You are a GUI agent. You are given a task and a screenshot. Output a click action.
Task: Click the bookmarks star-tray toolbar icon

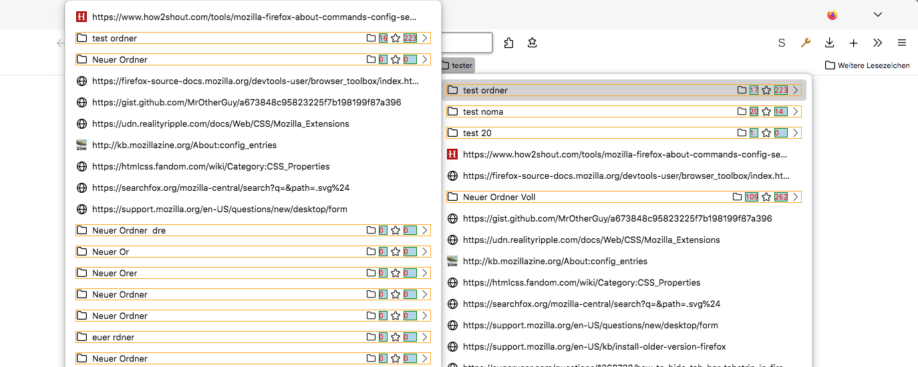532,43
